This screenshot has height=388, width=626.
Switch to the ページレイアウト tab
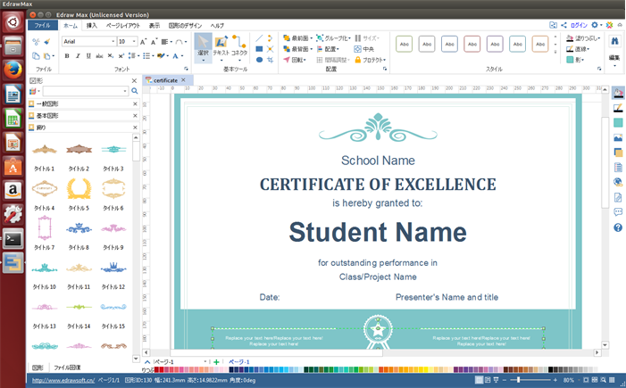click(x=122, y=26)
